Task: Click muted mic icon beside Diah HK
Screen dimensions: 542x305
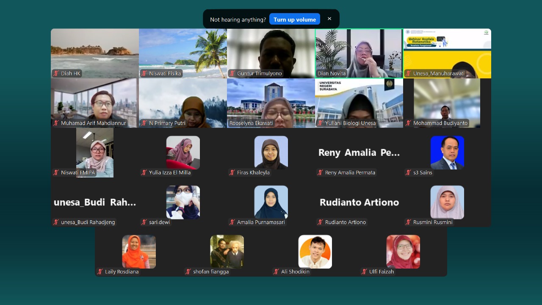Action: pyautogui.click(x=55, y=74)
